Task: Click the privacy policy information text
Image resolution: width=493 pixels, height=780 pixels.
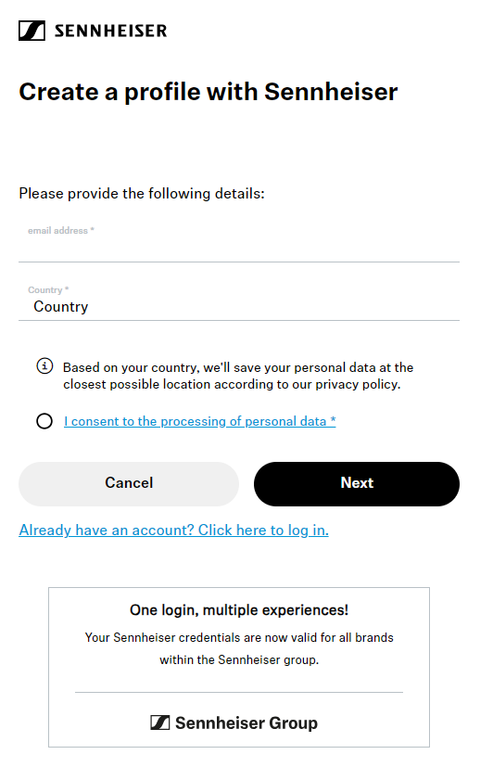Action: point(238,376)
